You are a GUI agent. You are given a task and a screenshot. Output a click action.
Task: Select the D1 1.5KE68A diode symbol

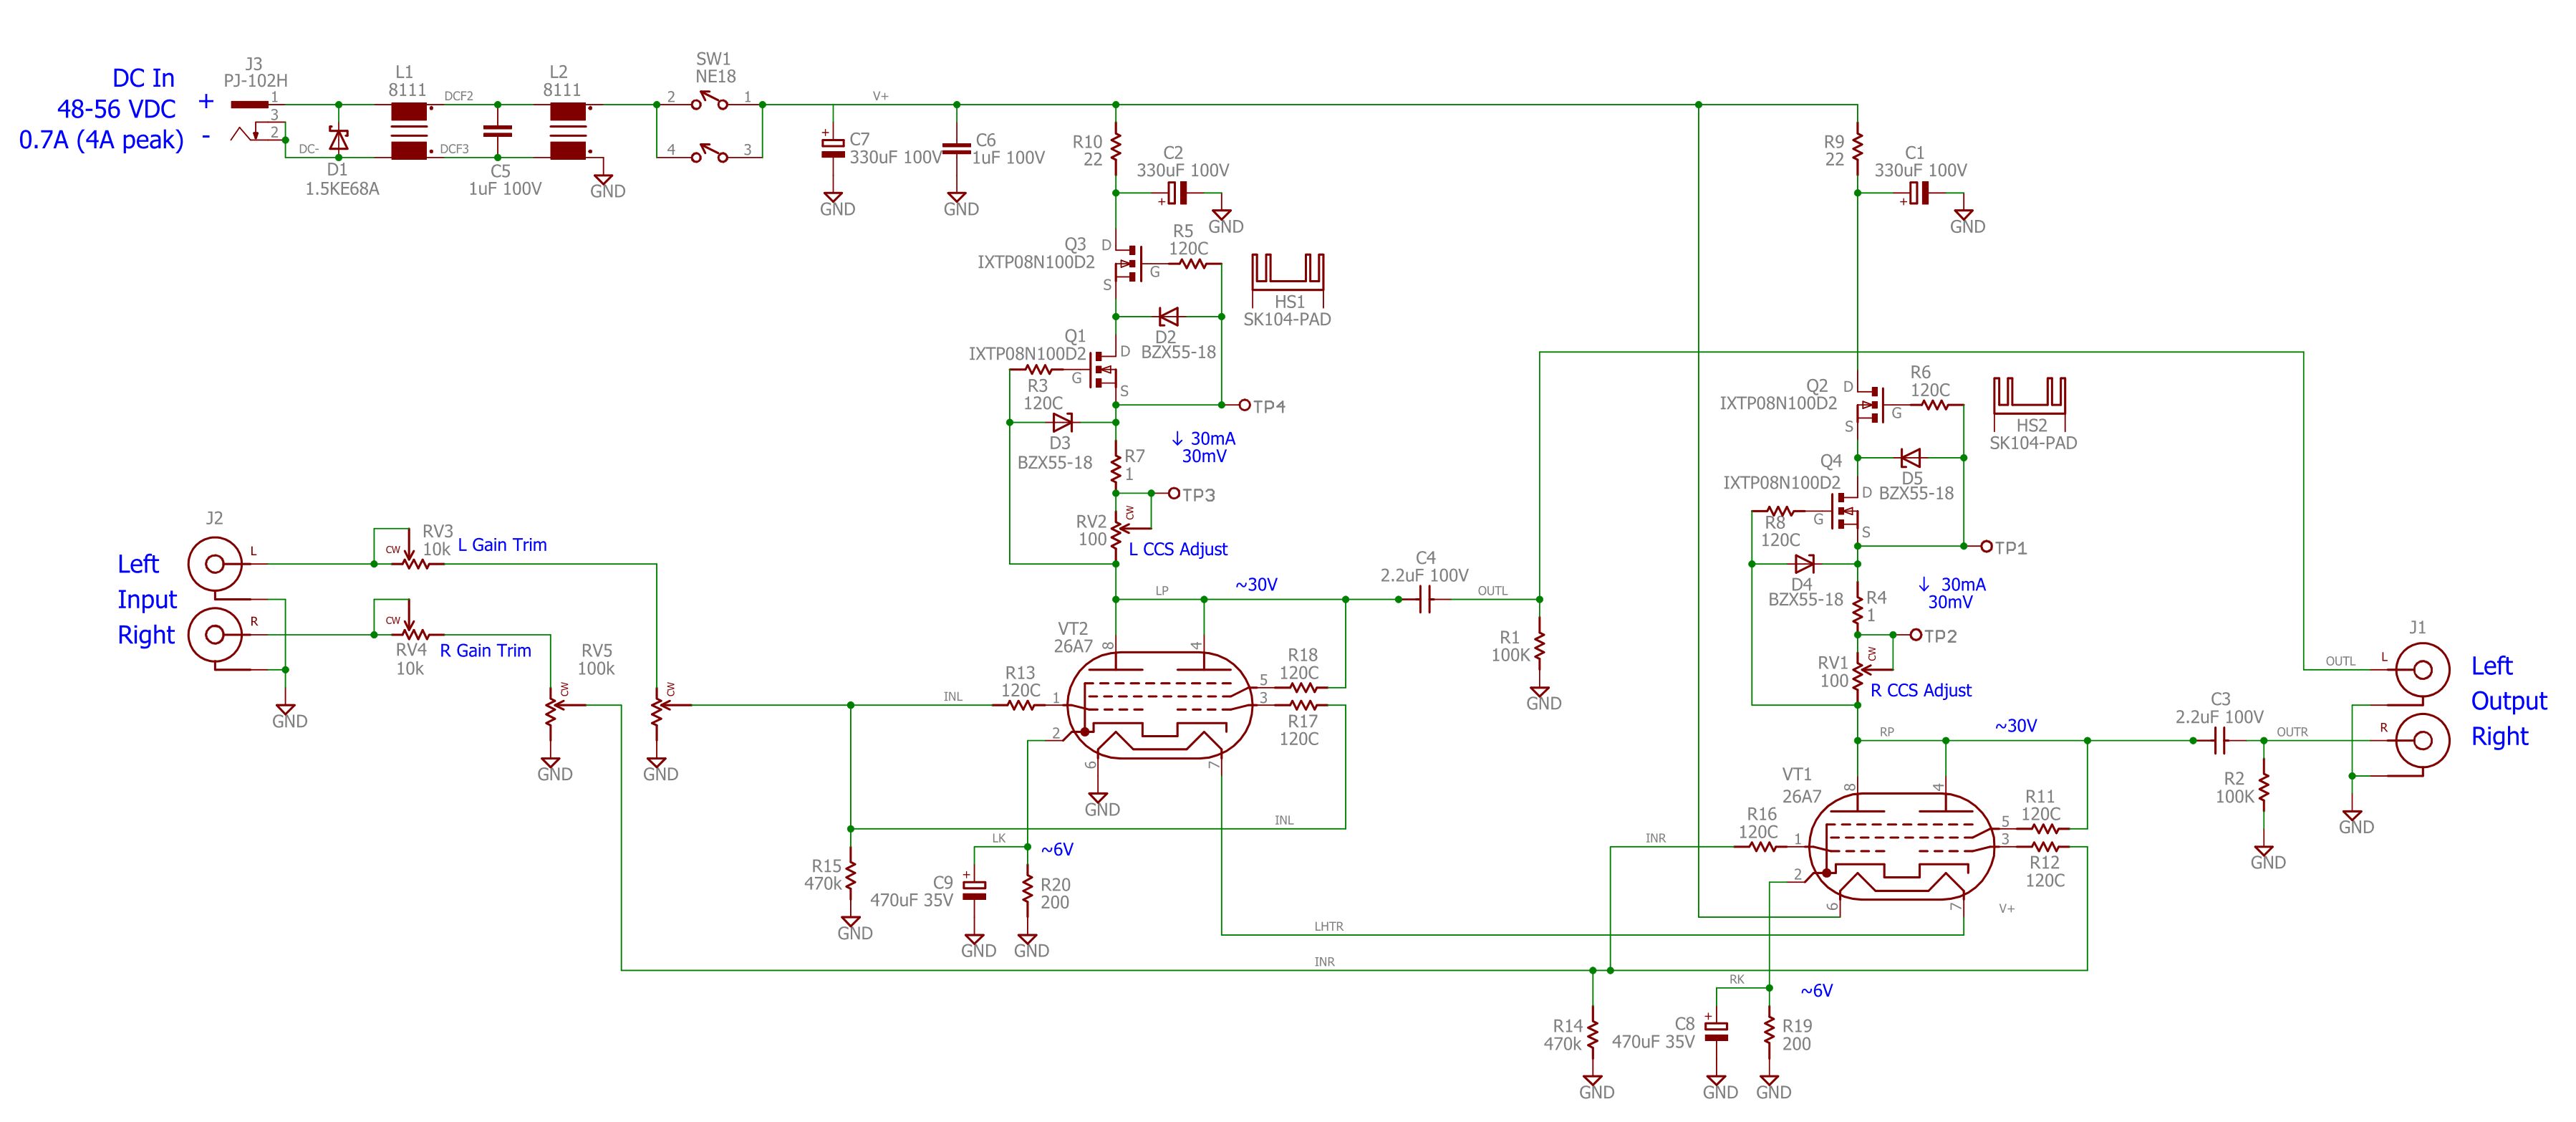[x=339, y=140]
